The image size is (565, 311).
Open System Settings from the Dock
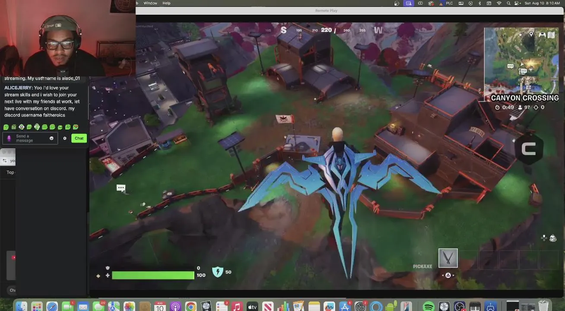click(360, 307)
